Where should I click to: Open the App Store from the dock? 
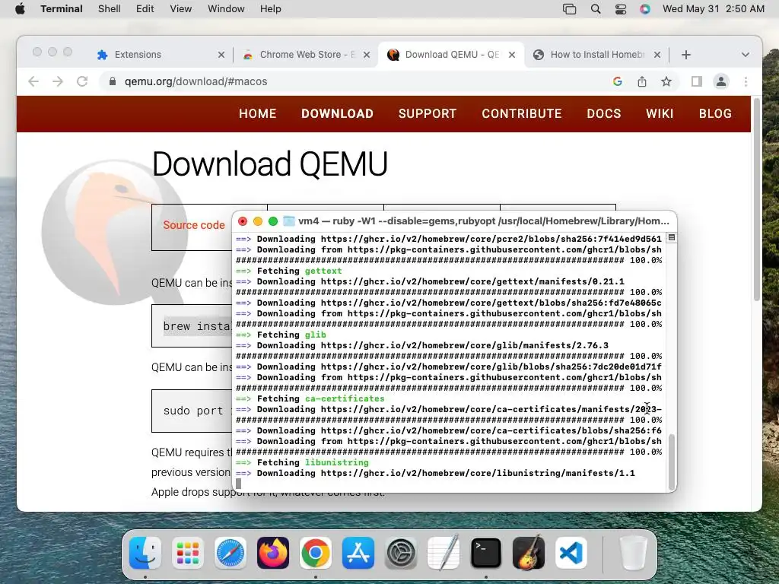tap(358, 553)
